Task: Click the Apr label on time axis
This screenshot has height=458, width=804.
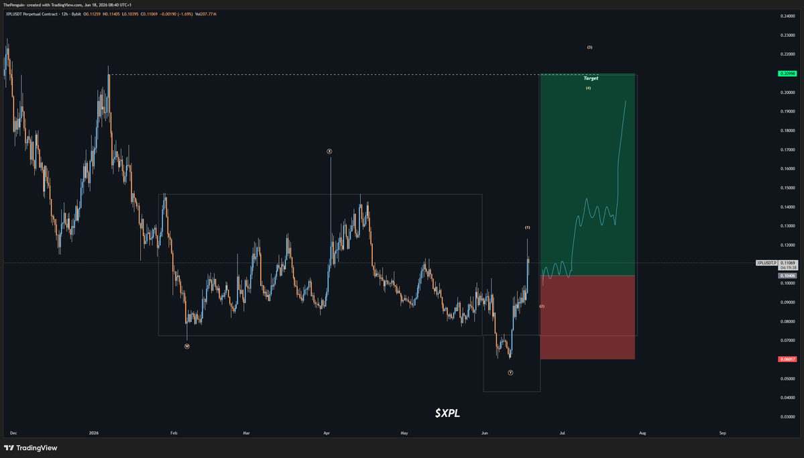Action: [327, 433]
